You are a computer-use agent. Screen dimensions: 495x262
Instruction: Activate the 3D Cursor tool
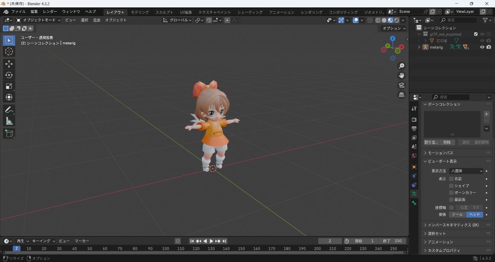coord(9,51)
